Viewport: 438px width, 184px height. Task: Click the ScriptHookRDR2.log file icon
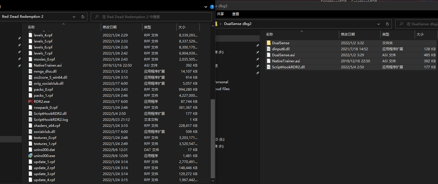pyautogui.click(x=30, y=119)
